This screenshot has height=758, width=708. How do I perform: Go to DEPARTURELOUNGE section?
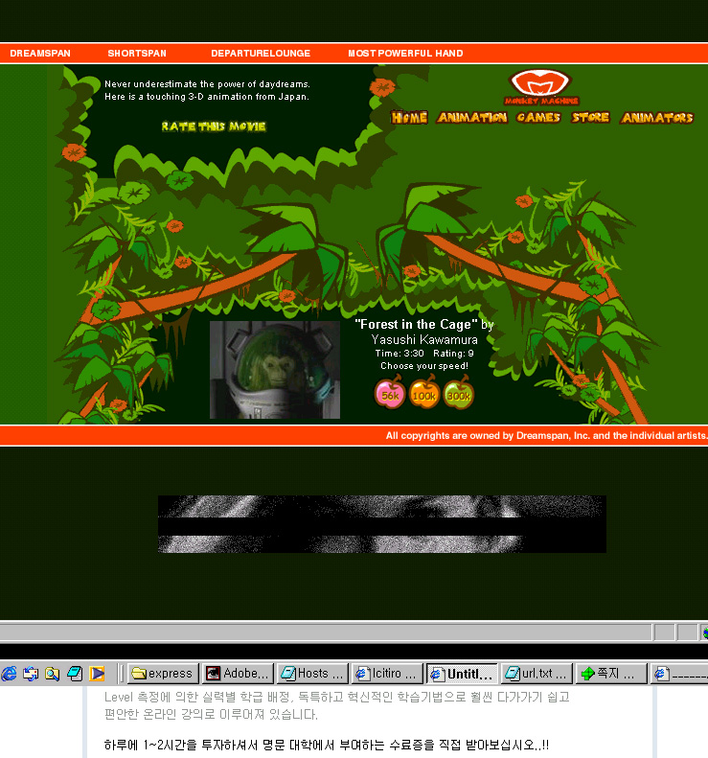coord(261,53)
